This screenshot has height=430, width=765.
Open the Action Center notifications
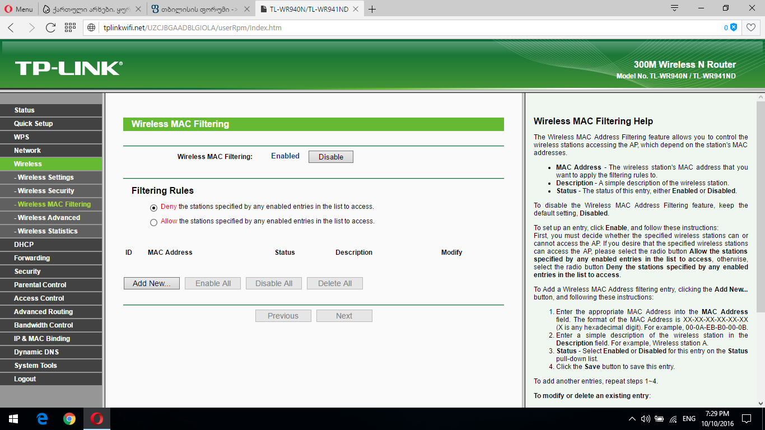click(746, 419)
